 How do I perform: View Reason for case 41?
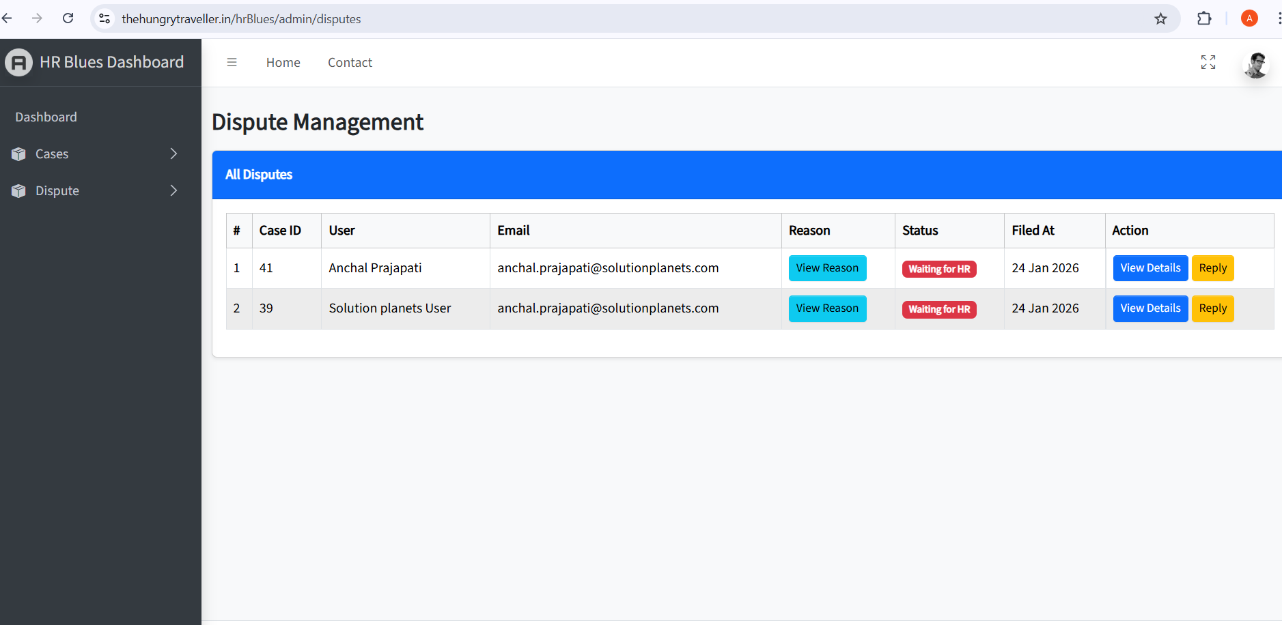(826, 268)
